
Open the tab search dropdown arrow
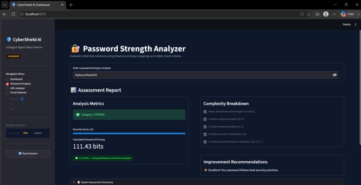(4, 4)
